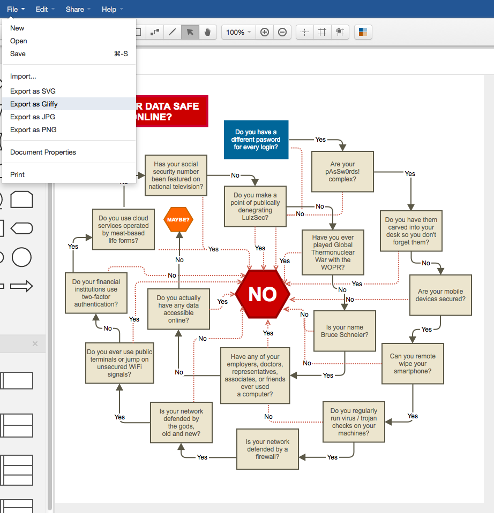Click the zoom out minus button

click(282, 32)
